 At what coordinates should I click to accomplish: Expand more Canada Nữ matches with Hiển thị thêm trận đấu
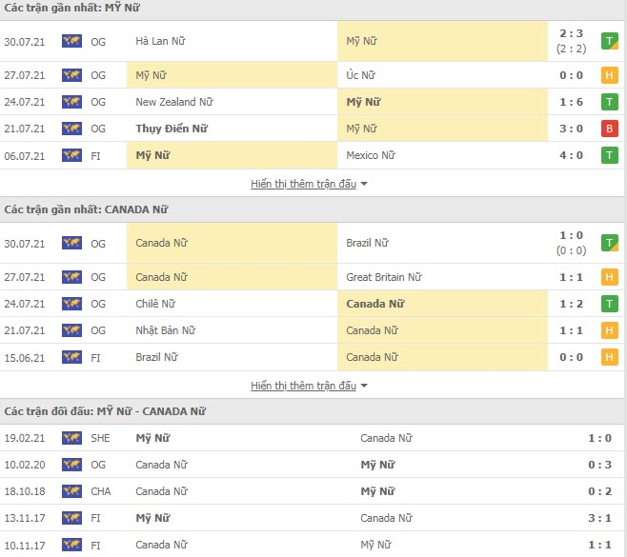point(304,386)
